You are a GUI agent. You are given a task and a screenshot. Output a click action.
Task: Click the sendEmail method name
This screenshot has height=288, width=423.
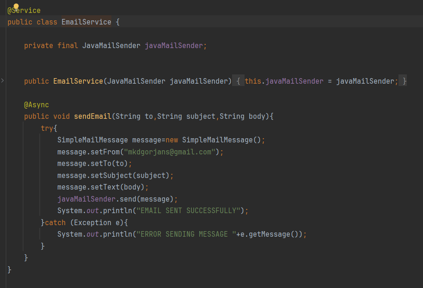92,116
